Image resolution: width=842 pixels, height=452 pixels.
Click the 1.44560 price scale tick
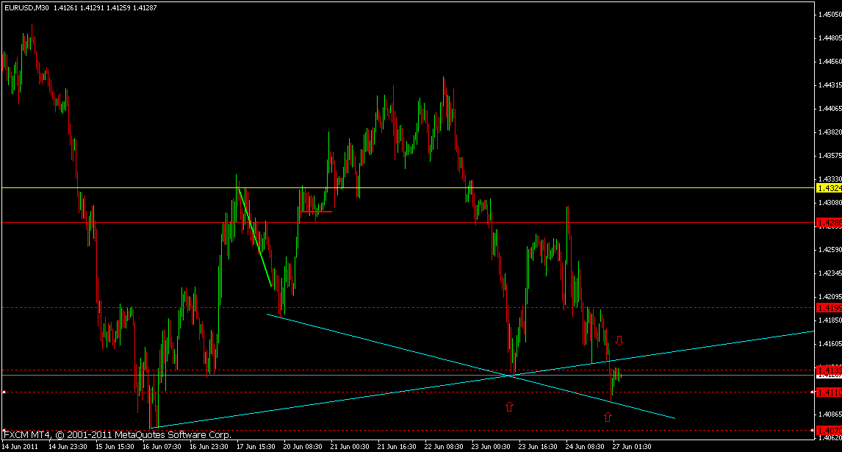click(830, 62)
